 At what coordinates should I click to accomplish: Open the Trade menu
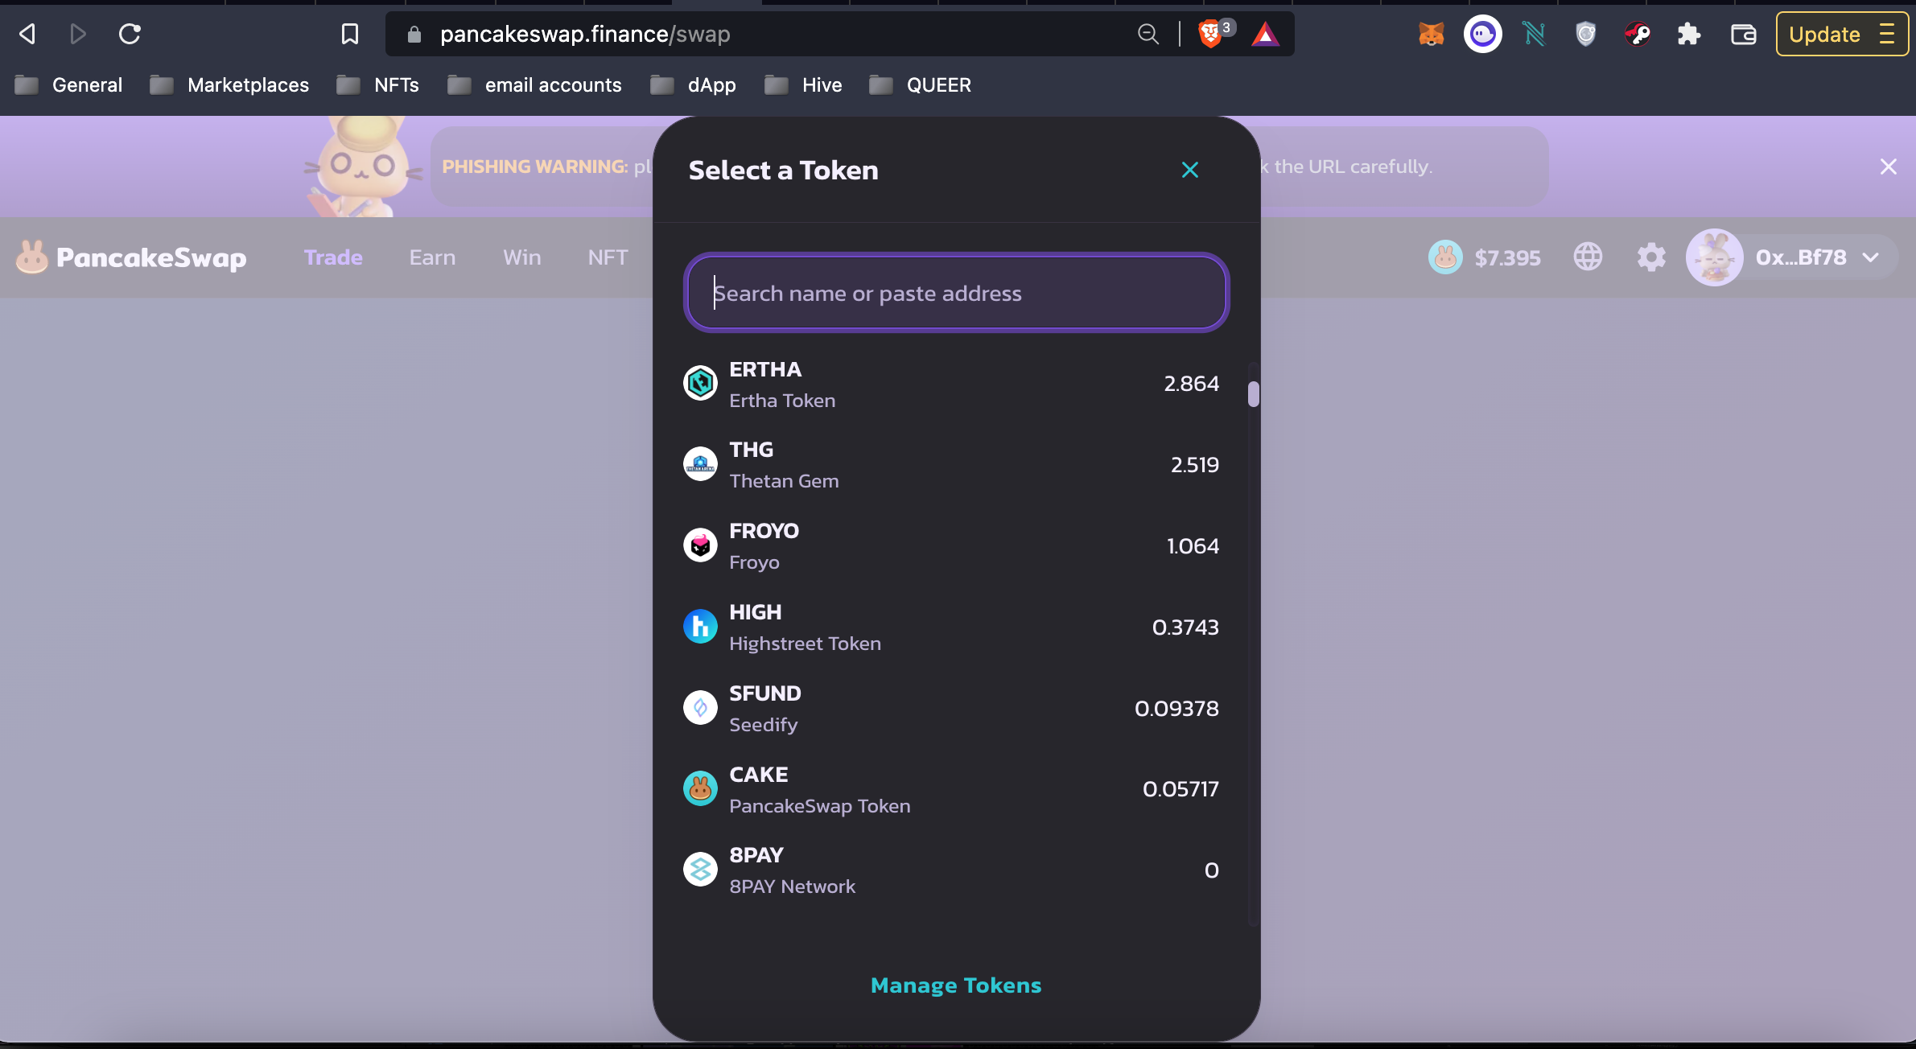pos(333,257)
